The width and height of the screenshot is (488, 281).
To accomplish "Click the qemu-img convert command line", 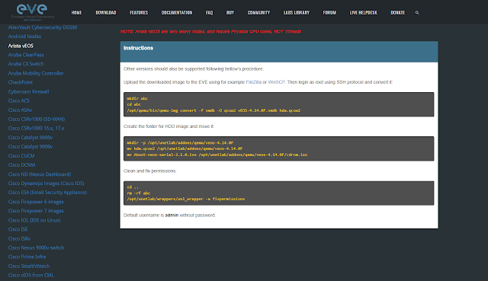I will click(x=213, y=110).
